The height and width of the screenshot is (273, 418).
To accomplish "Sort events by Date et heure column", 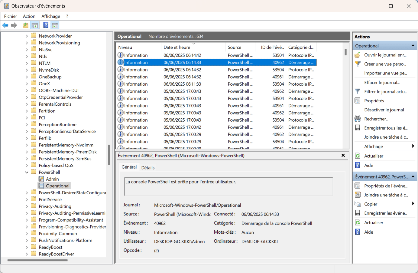I will click(193, 47).
